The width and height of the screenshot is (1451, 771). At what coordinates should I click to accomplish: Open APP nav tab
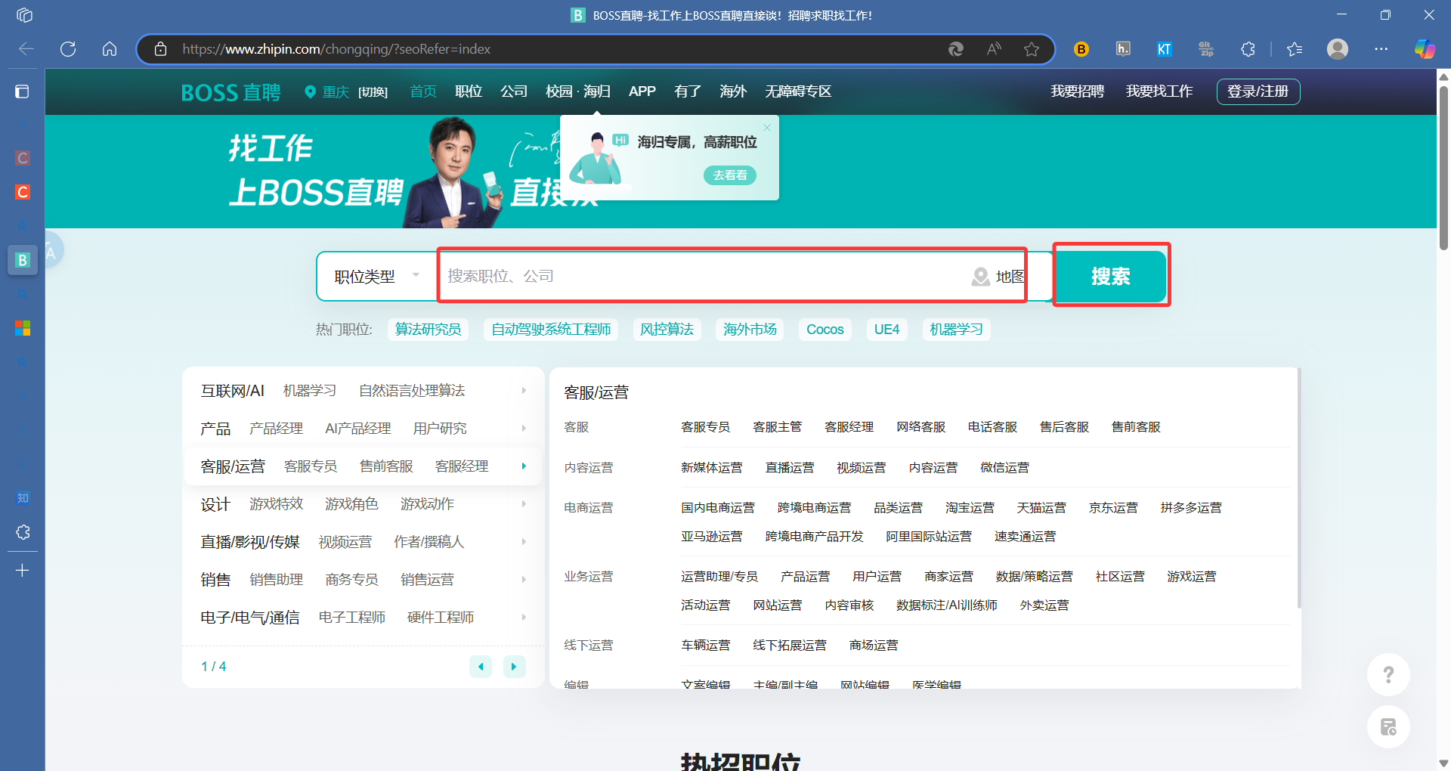tap(642, 91)
